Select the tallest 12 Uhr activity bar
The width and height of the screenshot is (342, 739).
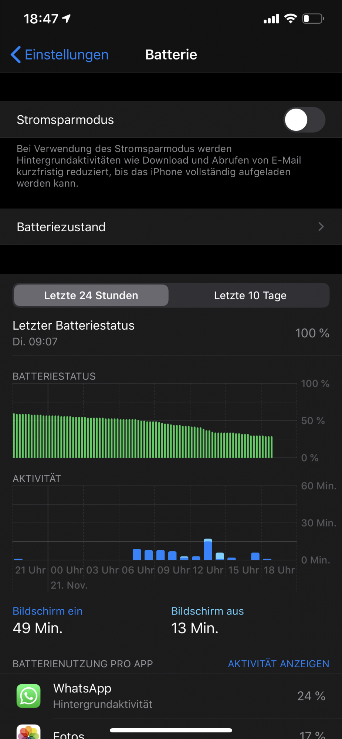pos(208,549)
